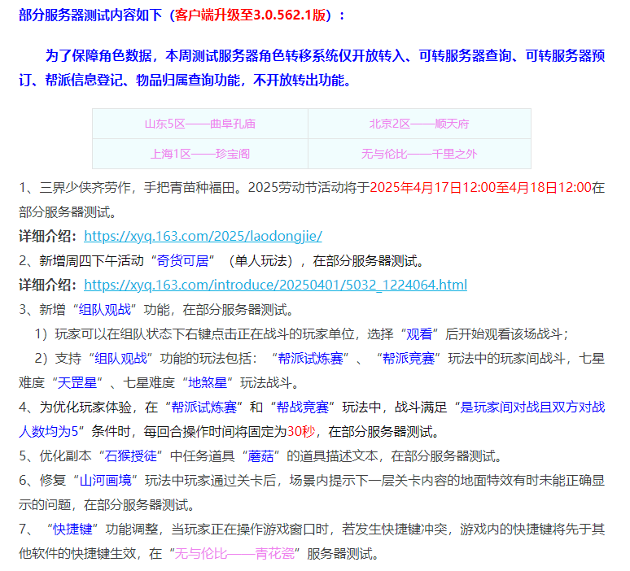The width and height of the screenshot is (630, 571).
Task: Click the bold blue text 不开放转出功能
Action: 299,81
